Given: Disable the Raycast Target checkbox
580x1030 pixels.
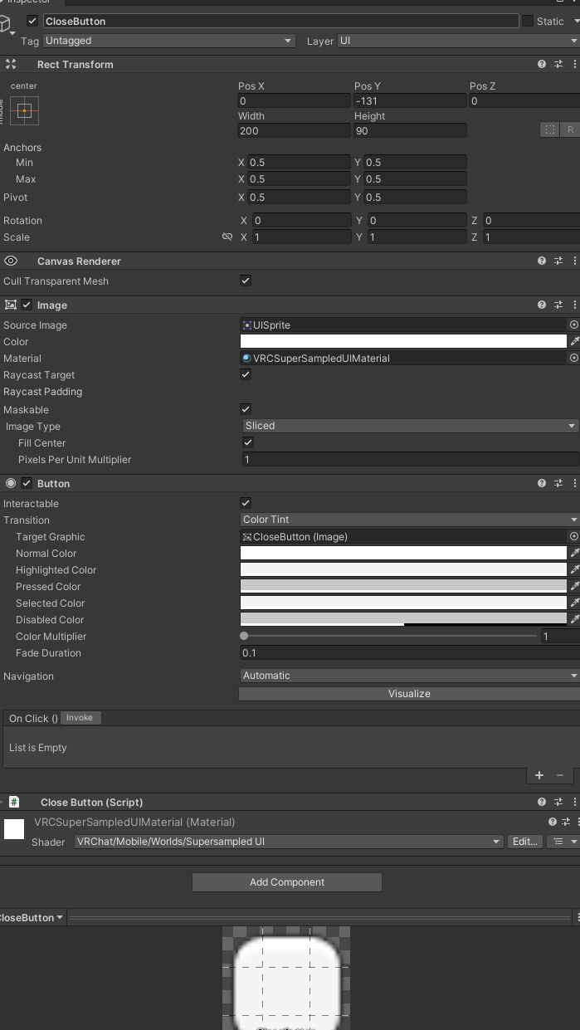Looking at the screenshot, I should [246, 374].
